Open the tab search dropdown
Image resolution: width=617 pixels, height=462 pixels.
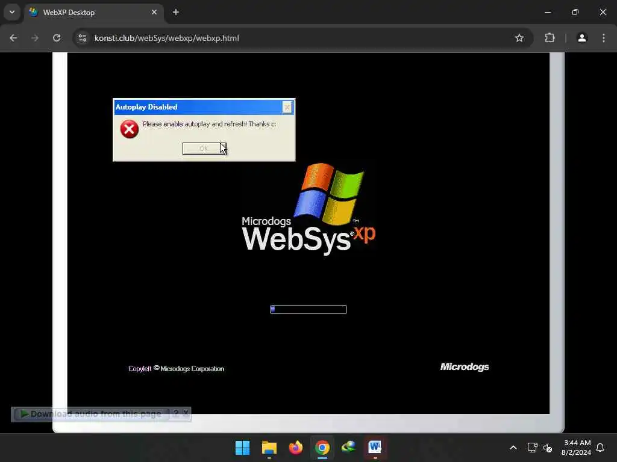12,12
